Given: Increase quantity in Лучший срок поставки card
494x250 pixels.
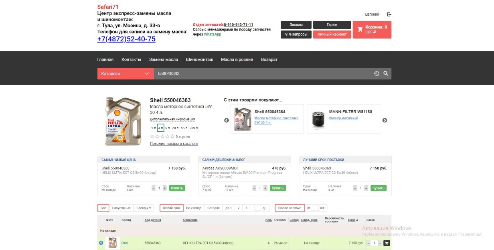Looking at the screenshot, I should pos(366,188).
